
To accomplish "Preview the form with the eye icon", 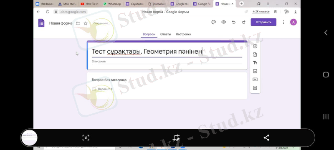I will (223, 22).
